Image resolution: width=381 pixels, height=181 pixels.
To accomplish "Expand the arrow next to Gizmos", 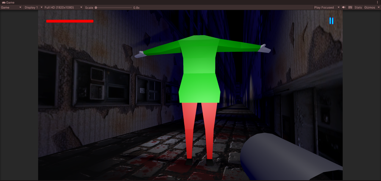I will (x=378, y=7).
